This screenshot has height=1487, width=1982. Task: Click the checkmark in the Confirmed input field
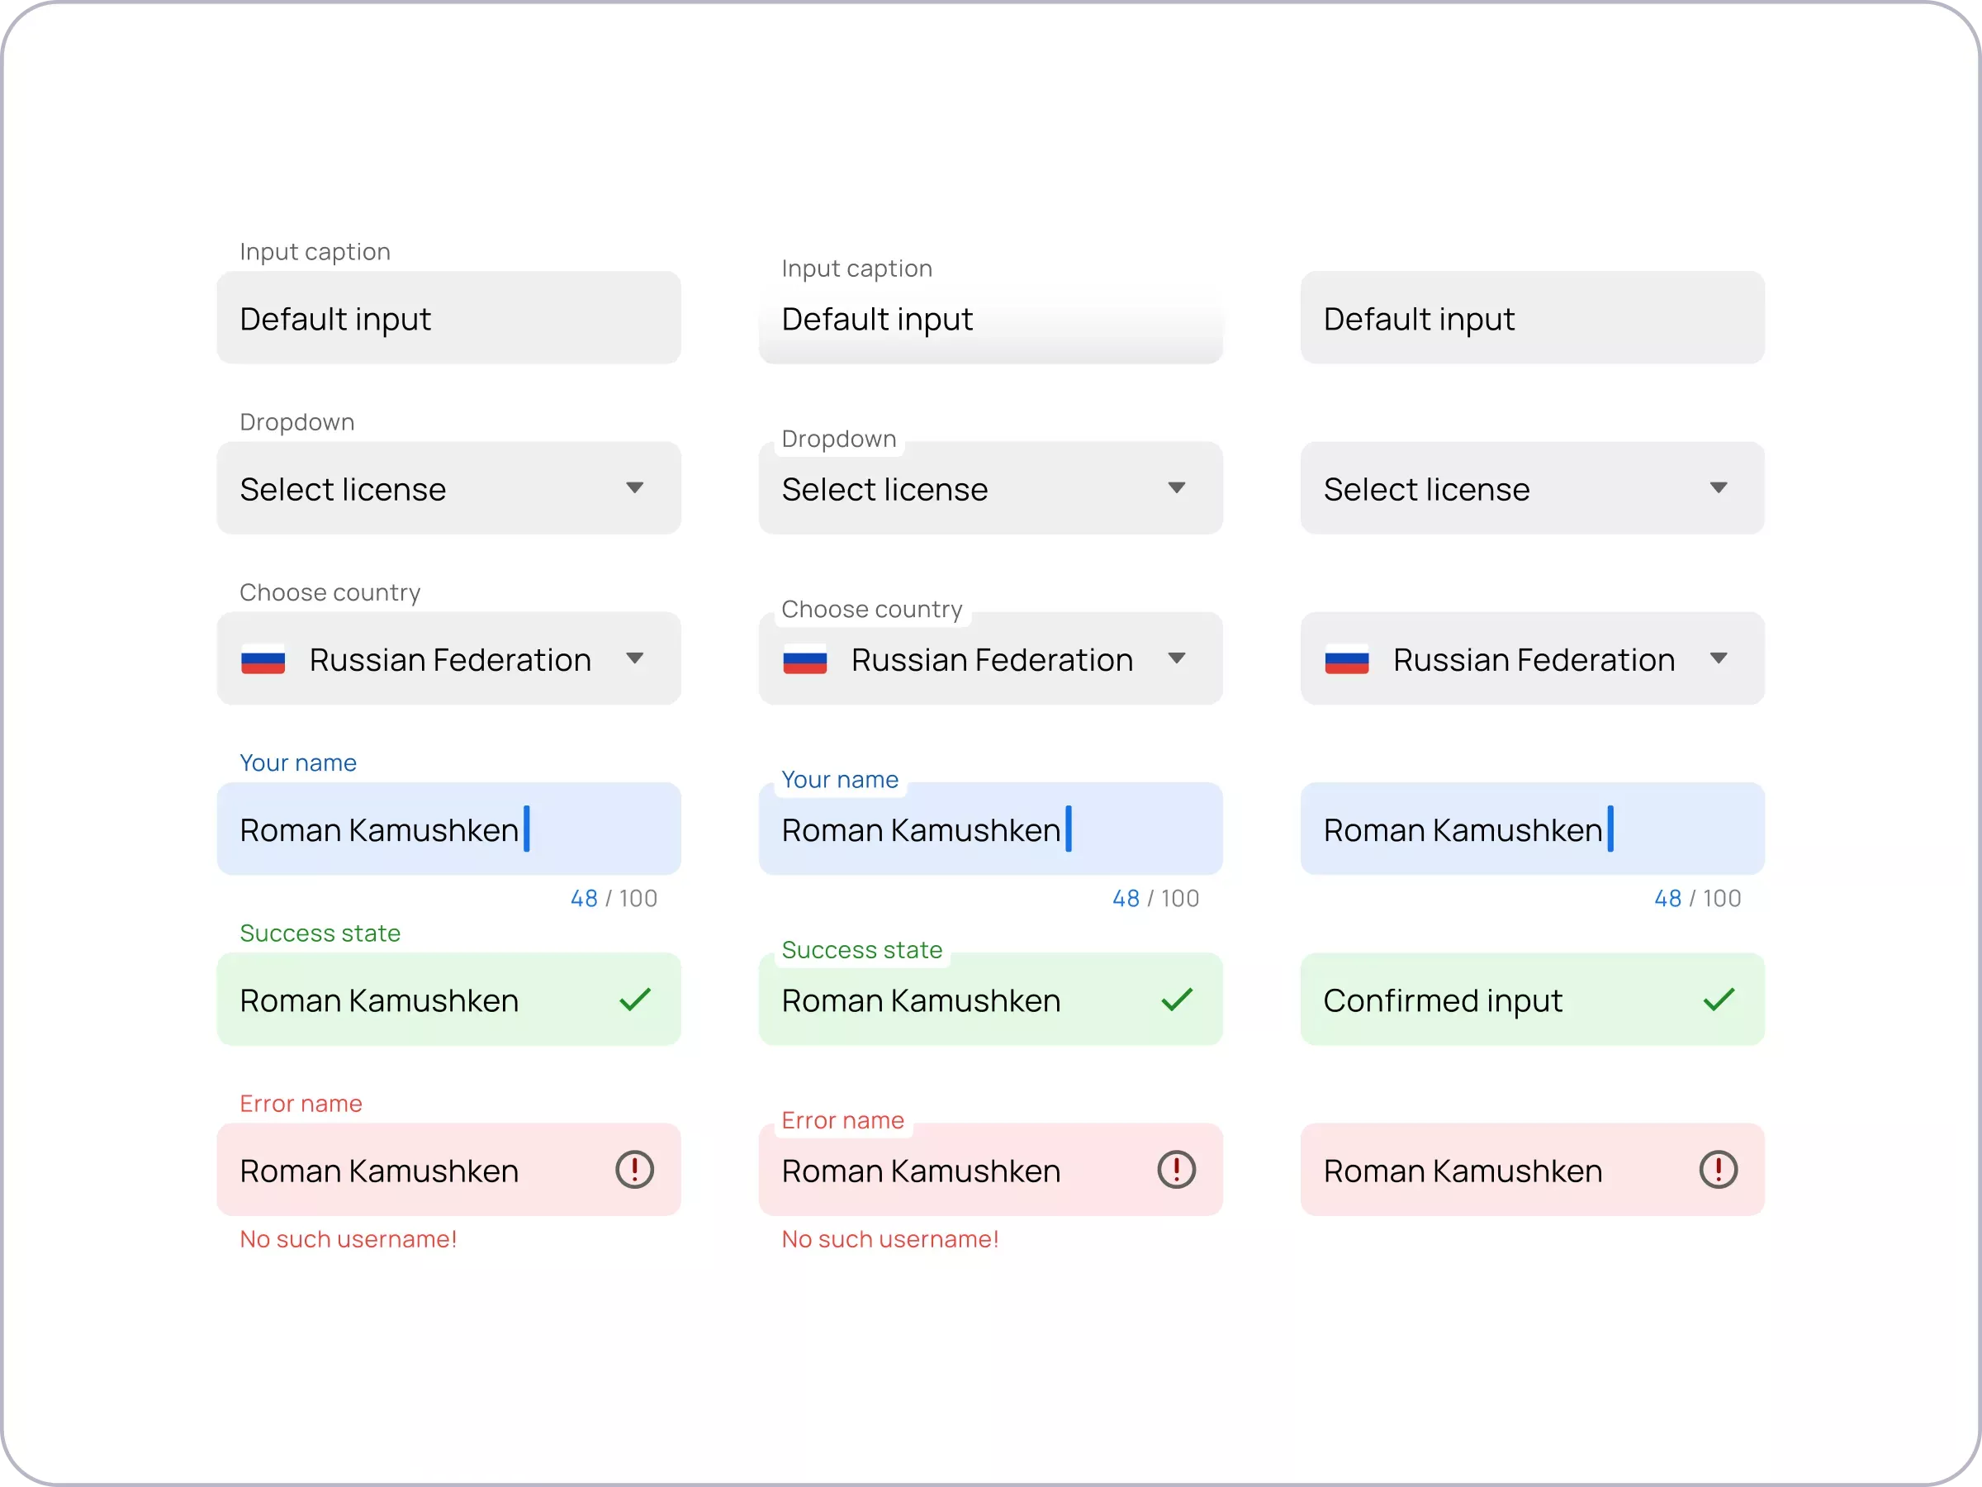1718,1000
